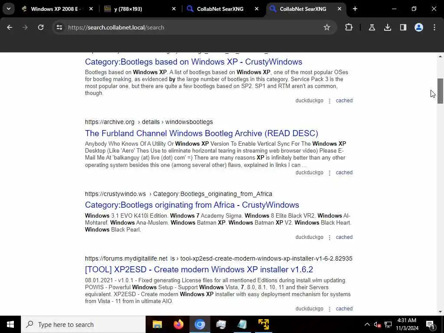Image resolution: width=444 pixels, height=333 pixels.
Task: Open the yellow taskbar app icon
Action: tap(263, 324)
